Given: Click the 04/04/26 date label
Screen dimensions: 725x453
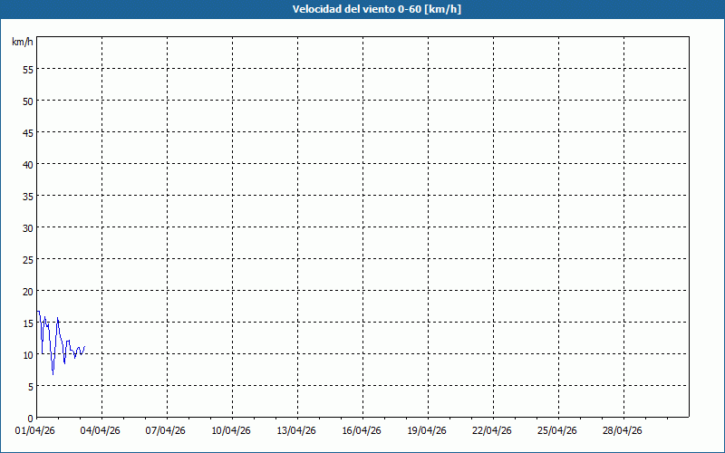Looking at the screenshot, I should [x=101, y=431].
